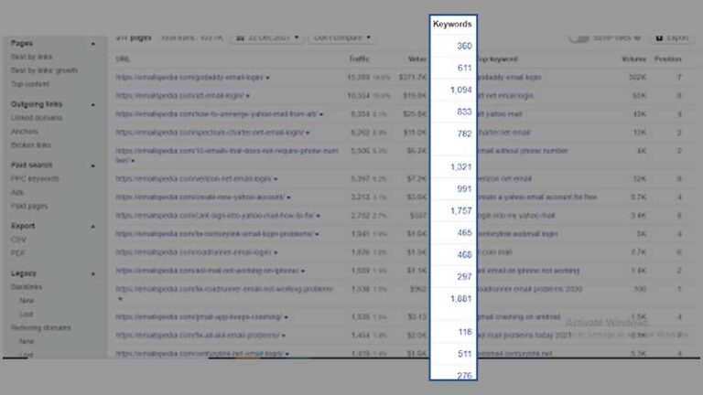Sort table by Value column

coord(417,59)
